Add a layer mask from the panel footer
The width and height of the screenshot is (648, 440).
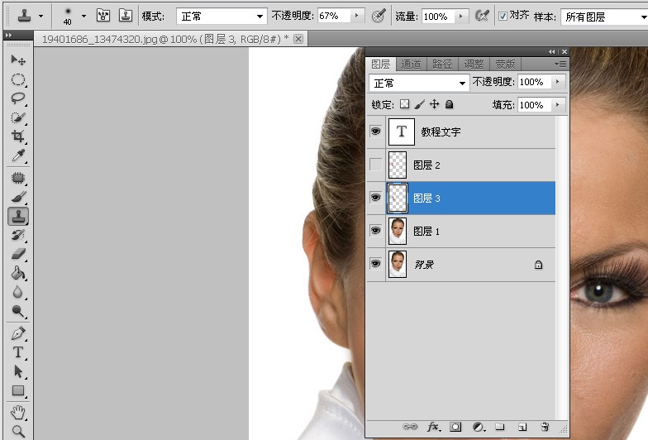[x=455, y=427]
